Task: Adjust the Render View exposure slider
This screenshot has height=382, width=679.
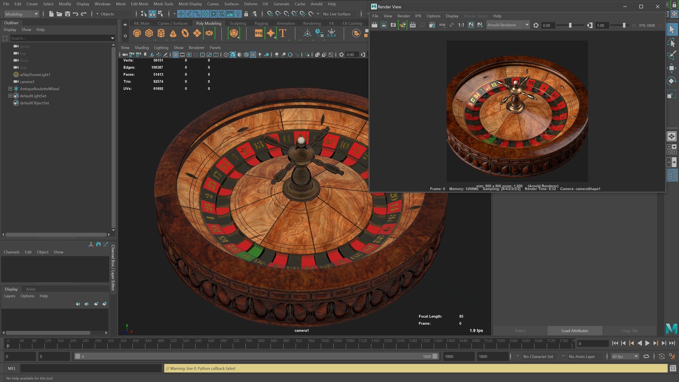Action: click(x=570, y=25)
